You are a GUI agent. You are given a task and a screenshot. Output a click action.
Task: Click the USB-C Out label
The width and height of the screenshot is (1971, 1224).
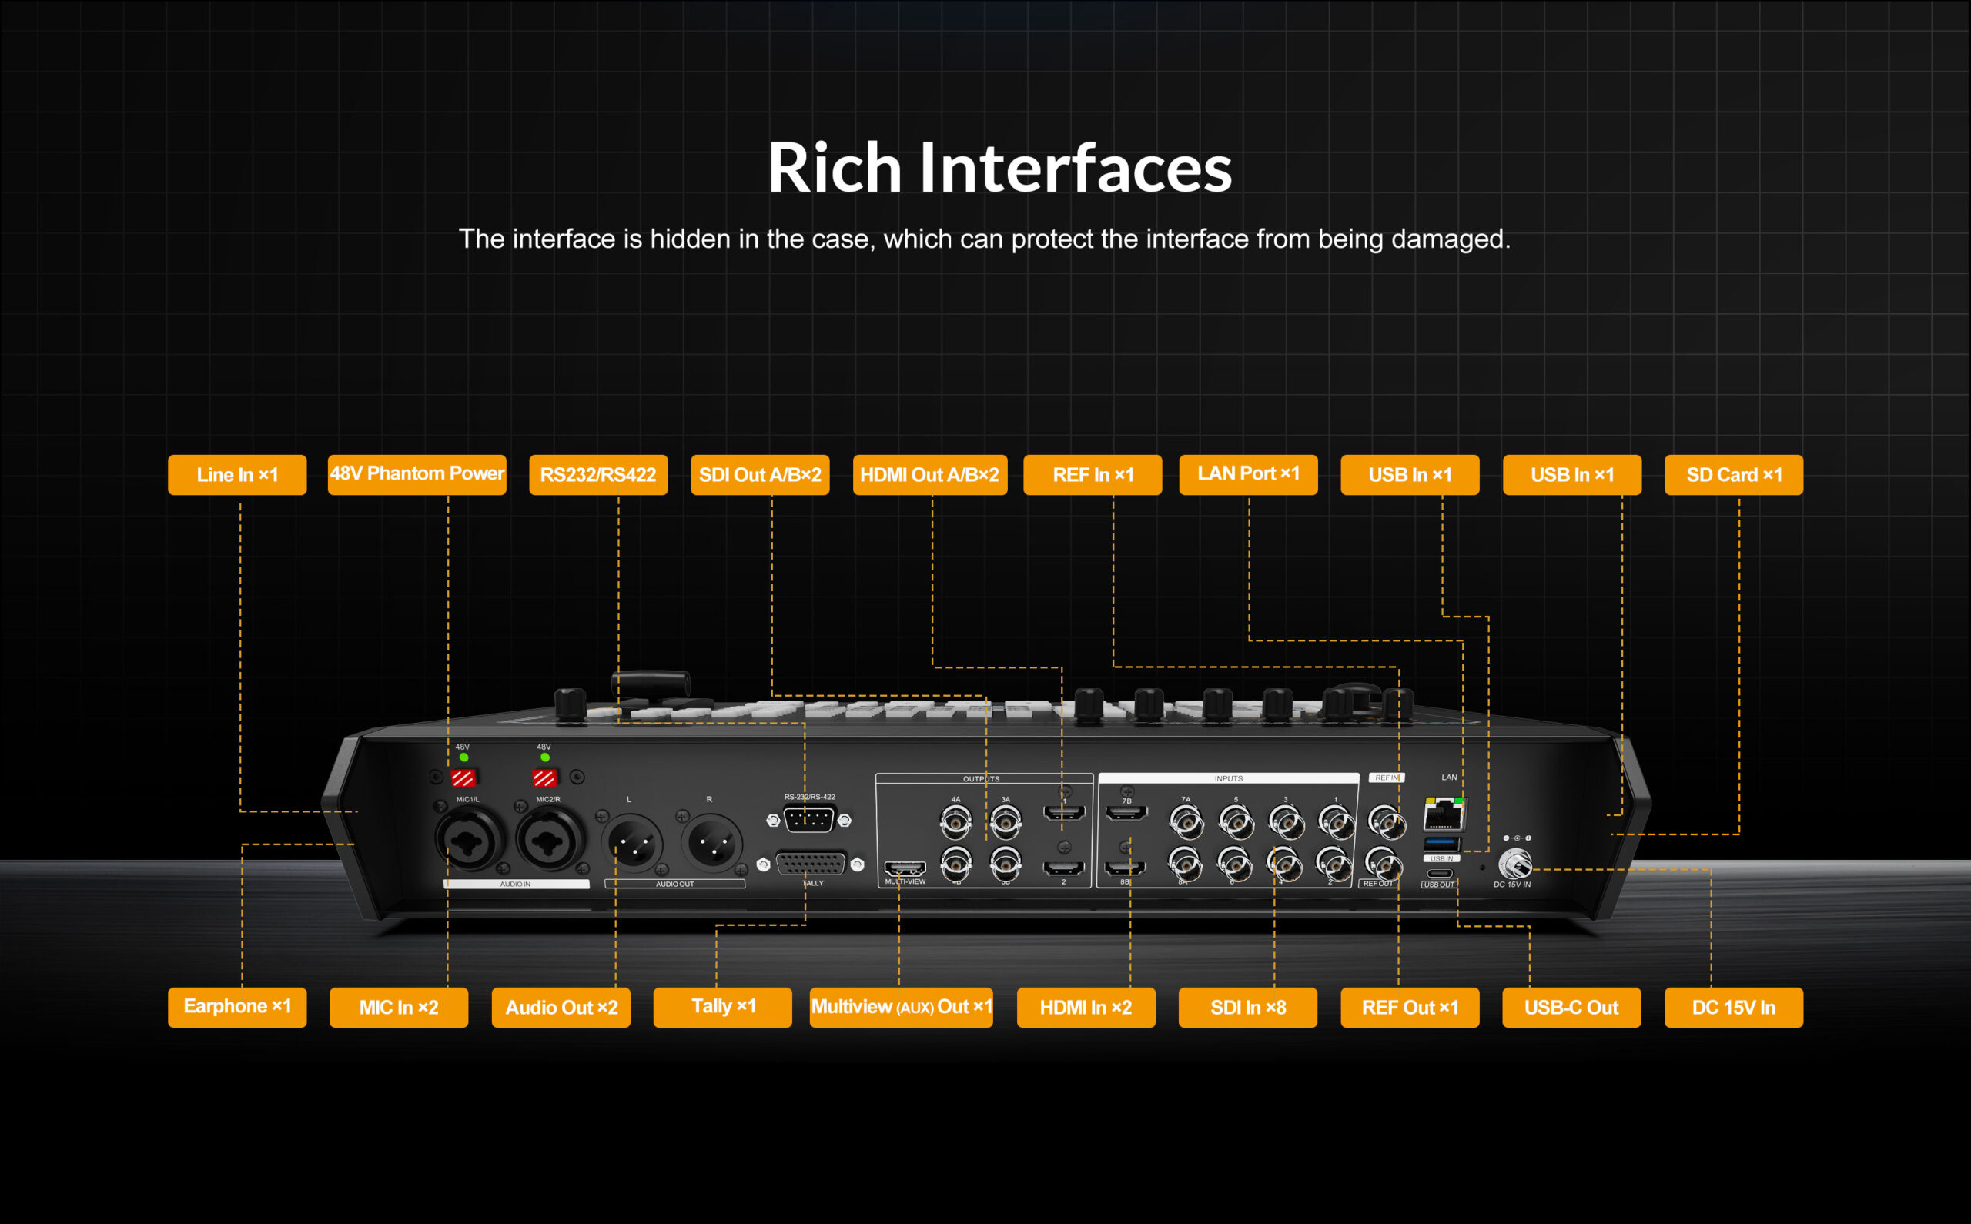click(x=1571, y=1007)
